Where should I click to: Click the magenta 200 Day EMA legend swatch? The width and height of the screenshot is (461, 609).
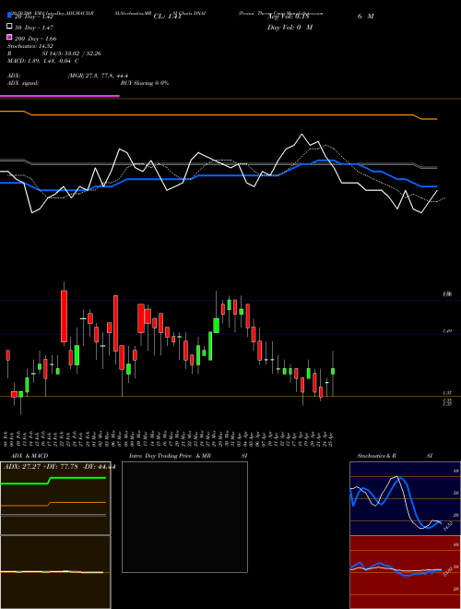point(9,37)
